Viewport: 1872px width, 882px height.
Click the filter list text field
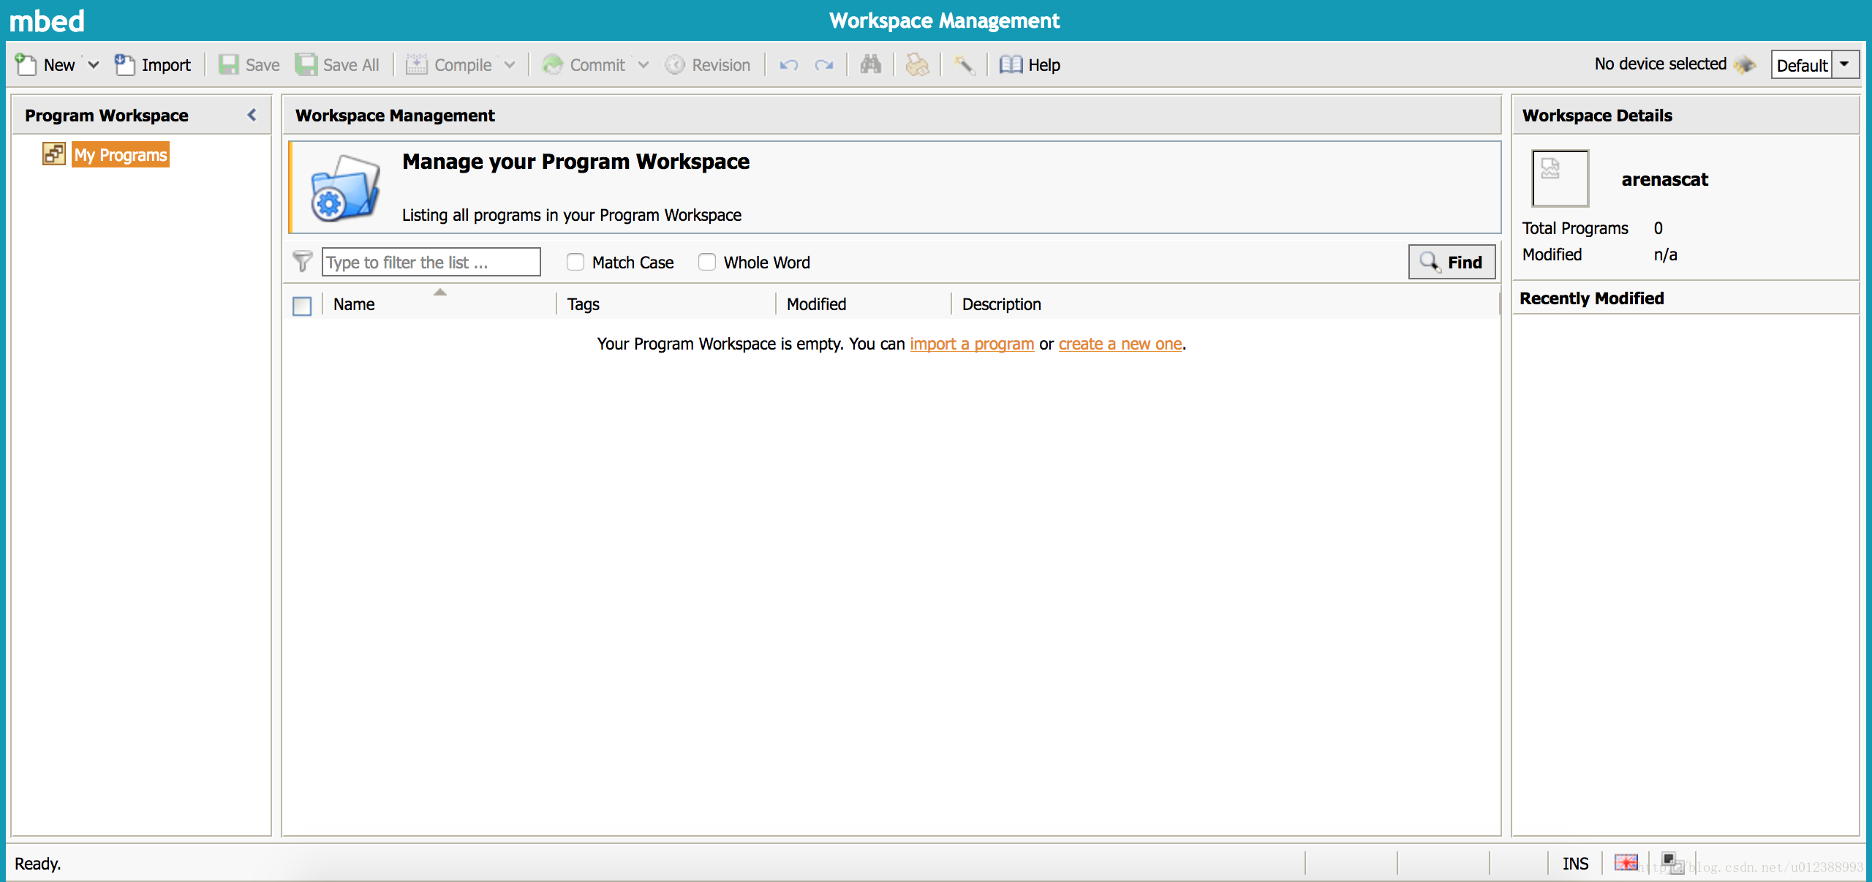pos(431,262)
